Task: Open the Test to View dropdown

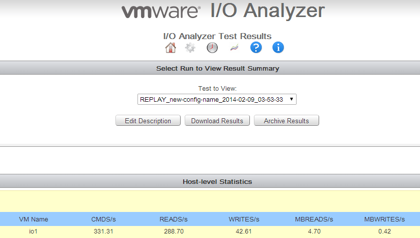Action: (217, 100)
